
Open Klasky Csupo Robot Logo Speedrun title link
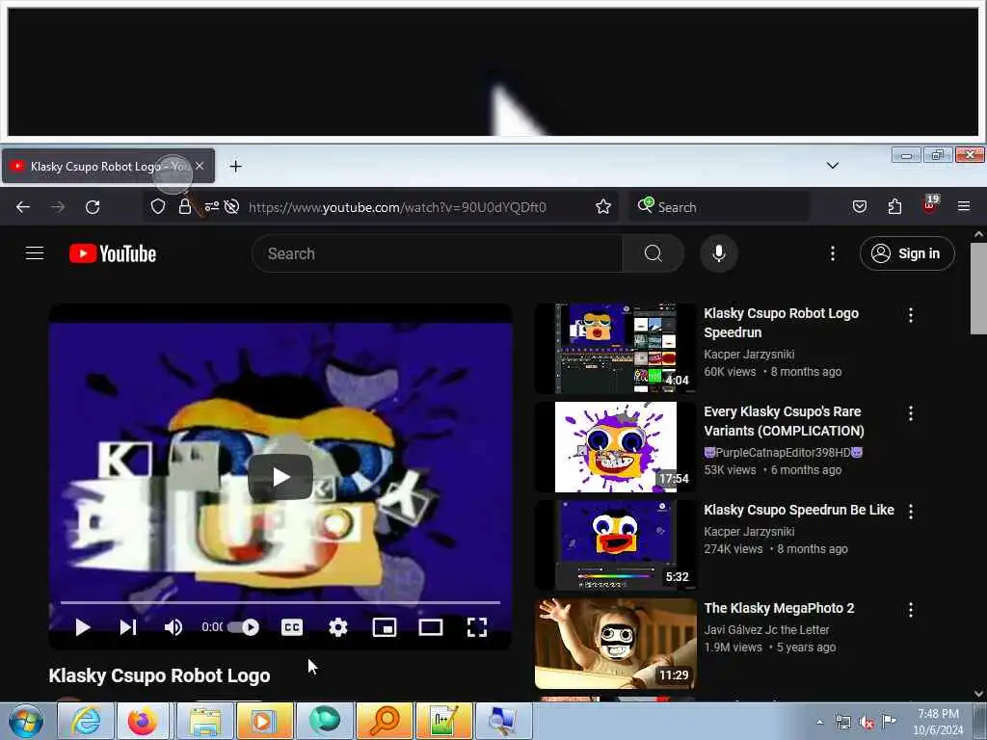coord(781,323)
